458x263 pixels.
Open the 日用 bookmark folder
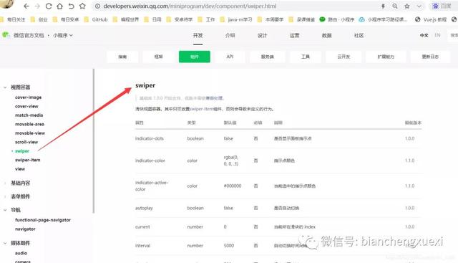pos(153,19)
